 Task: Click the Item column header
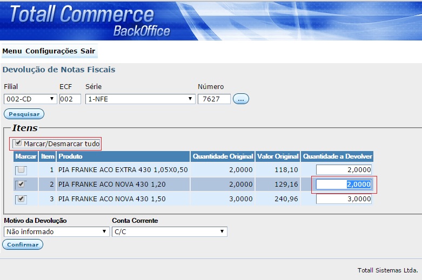[x=48, y=156]
